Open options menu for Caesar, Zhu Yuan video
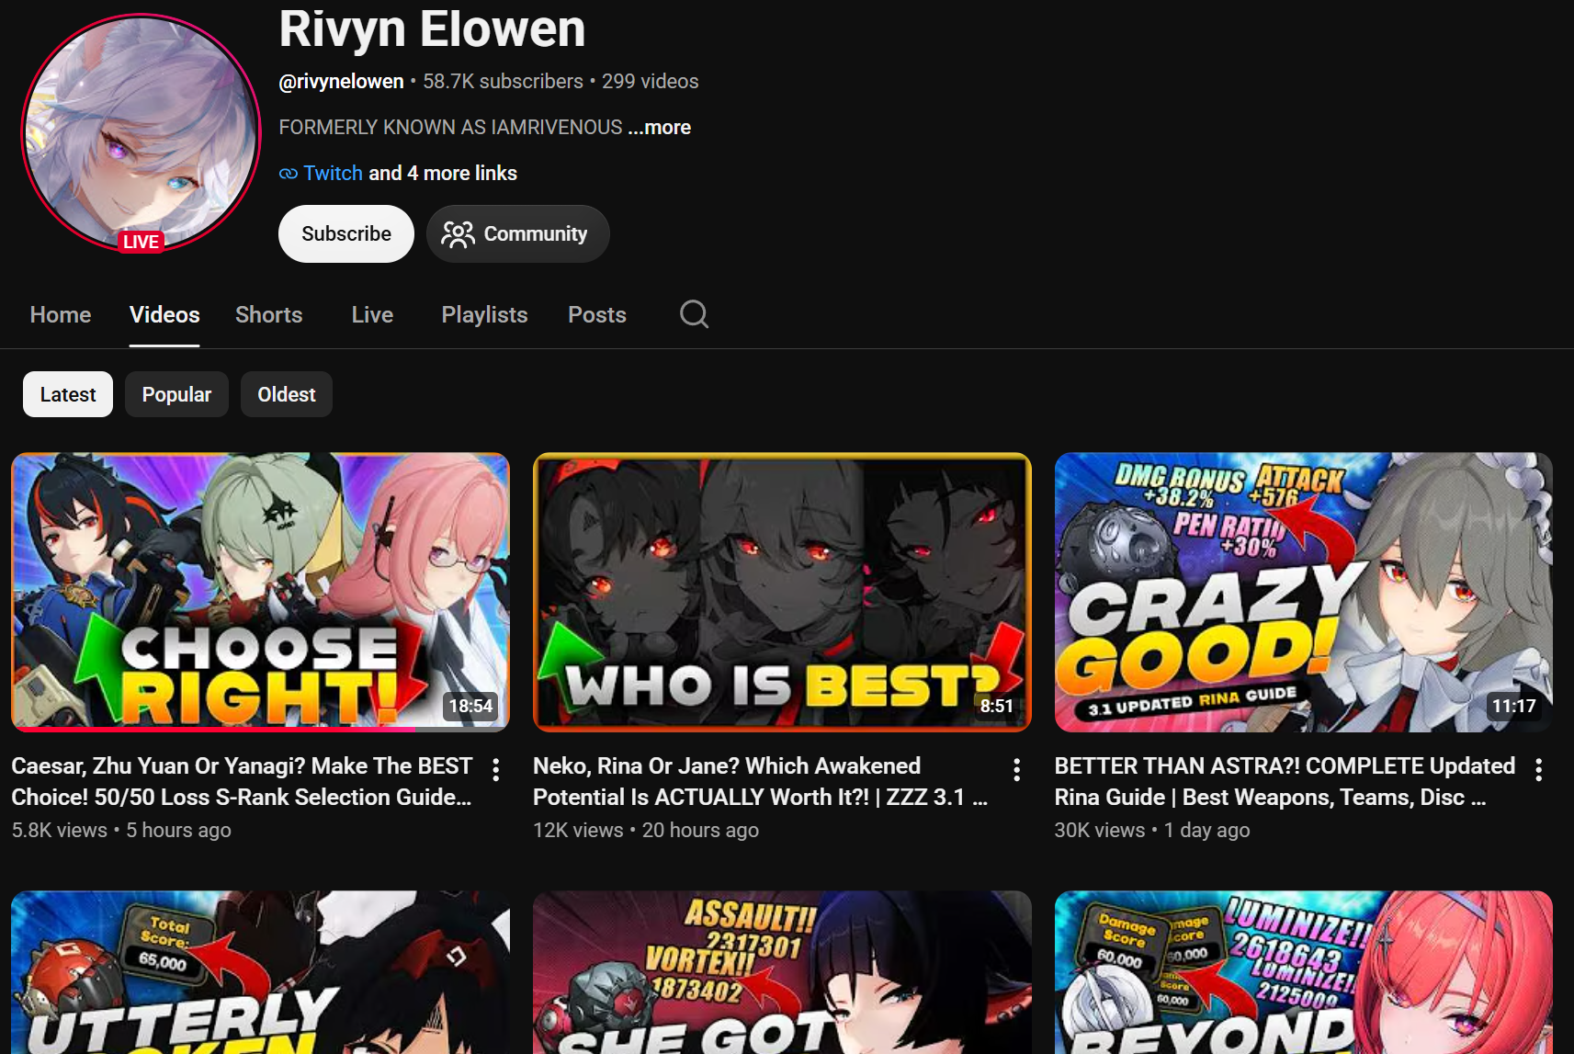The height and width of the screenshot is (1054, 1574). click(x=496, y=770)
